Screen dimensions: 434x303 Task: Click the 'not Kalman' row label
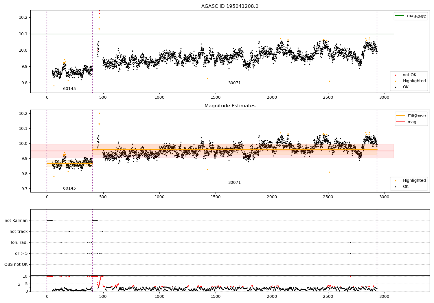[x=16, y=220]
